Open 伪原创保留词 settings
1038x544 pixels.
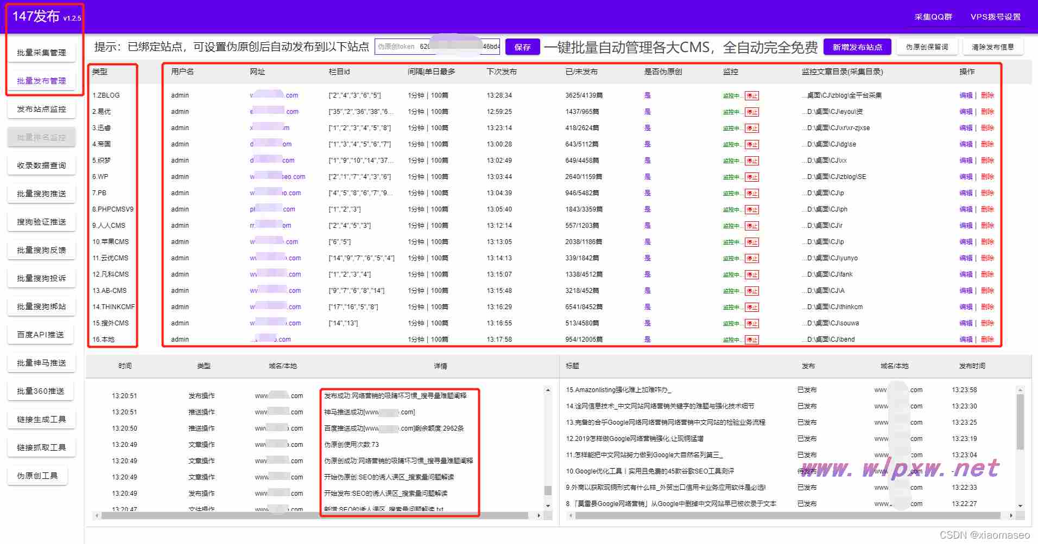[927, 47]
